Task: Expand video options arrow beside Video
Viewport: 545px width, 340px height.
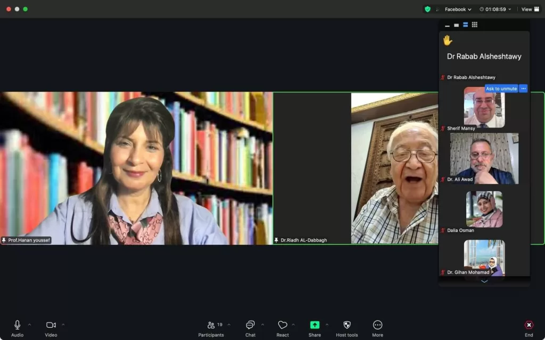Action: 63,325
